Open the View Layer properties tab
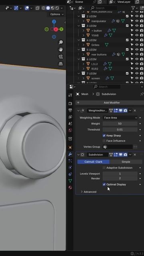This screenshot has height=256, width=144. (70, 117)
